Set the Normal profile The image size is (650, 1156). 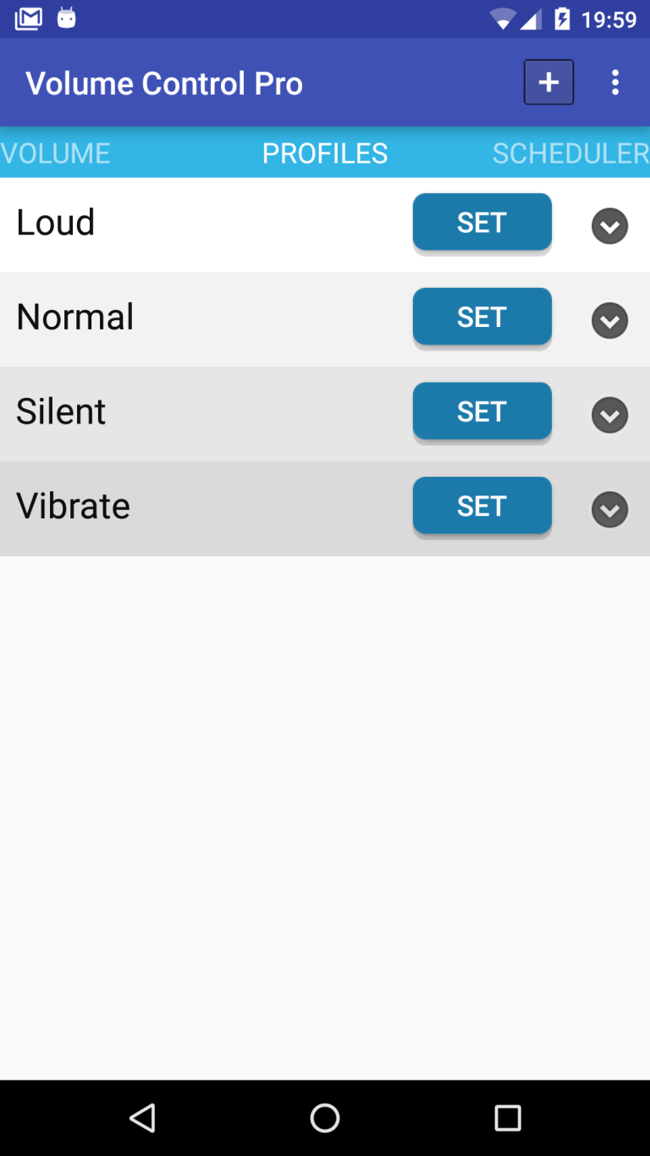tap(482, 318)
